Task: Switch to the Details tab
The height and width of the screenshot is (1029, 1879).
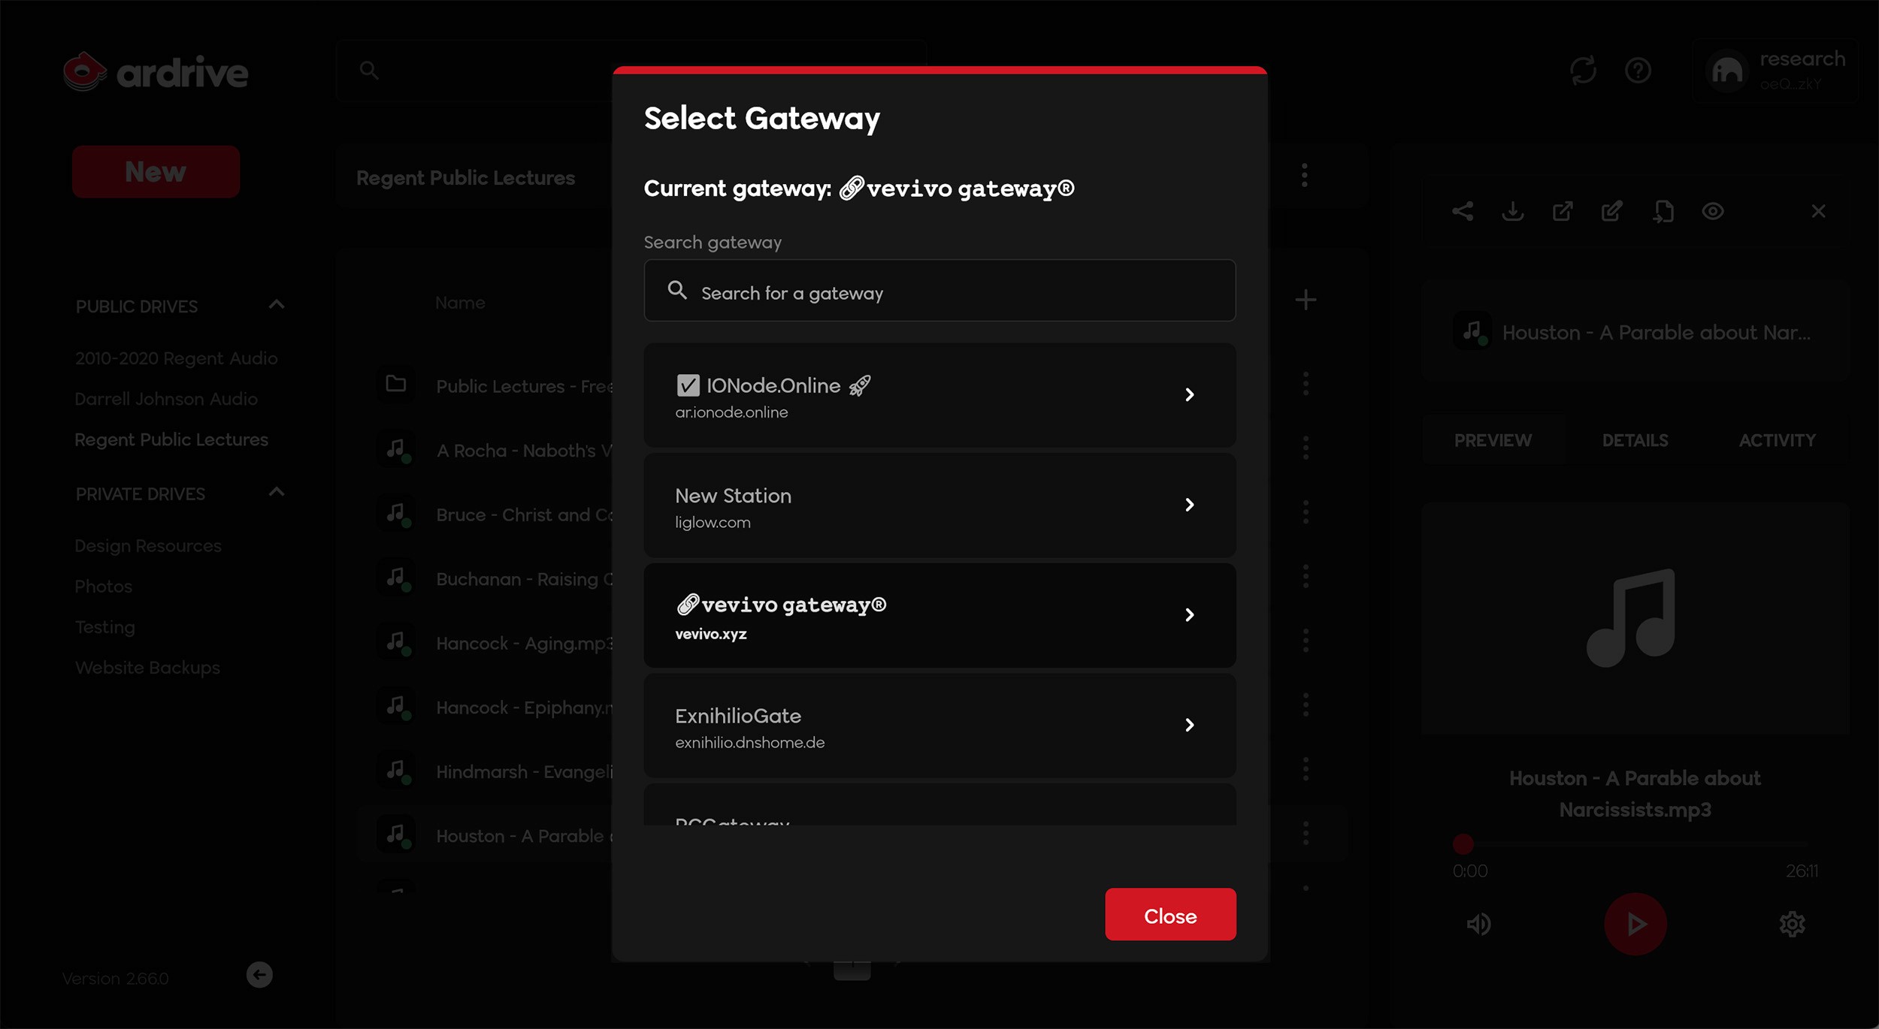Action: 1635,440
